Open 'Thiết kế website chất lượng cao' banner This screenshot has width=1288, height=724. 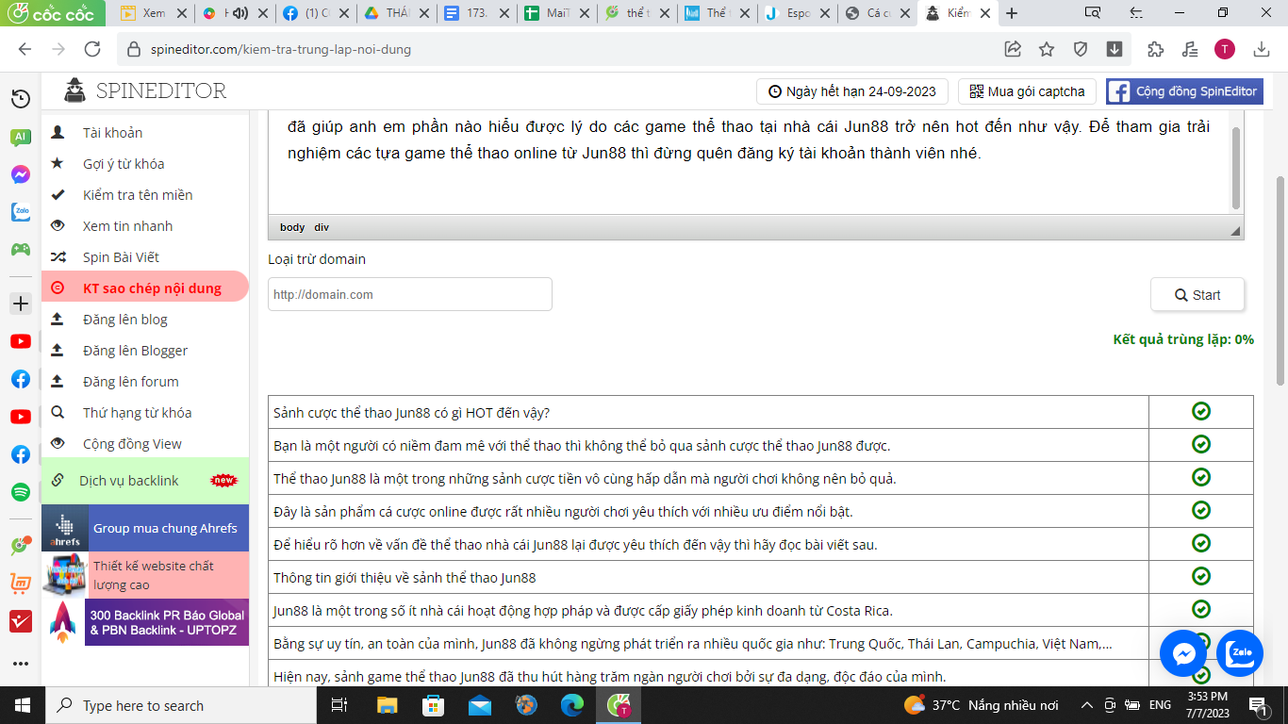145,575
